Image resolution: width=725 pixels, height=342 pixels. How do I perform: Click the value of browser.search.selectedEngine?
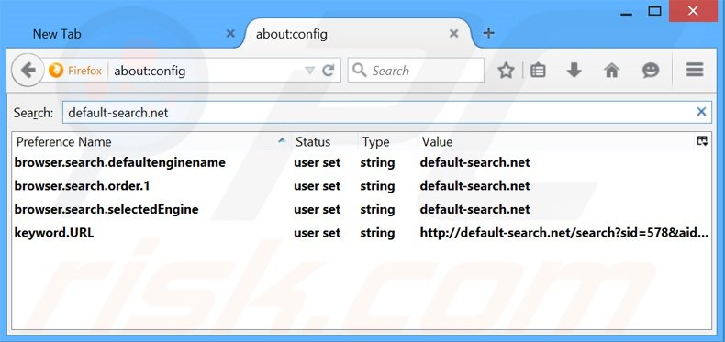474,209
